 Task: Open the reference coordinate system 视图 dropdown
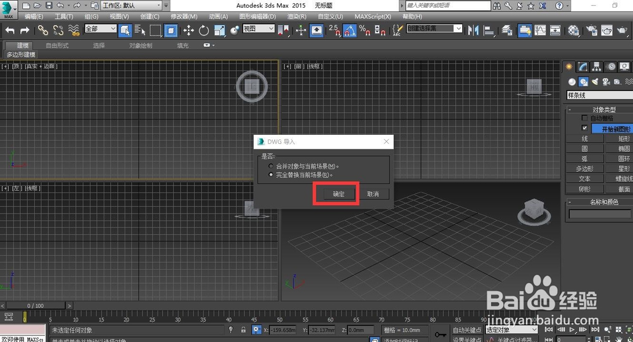[258, 28]
